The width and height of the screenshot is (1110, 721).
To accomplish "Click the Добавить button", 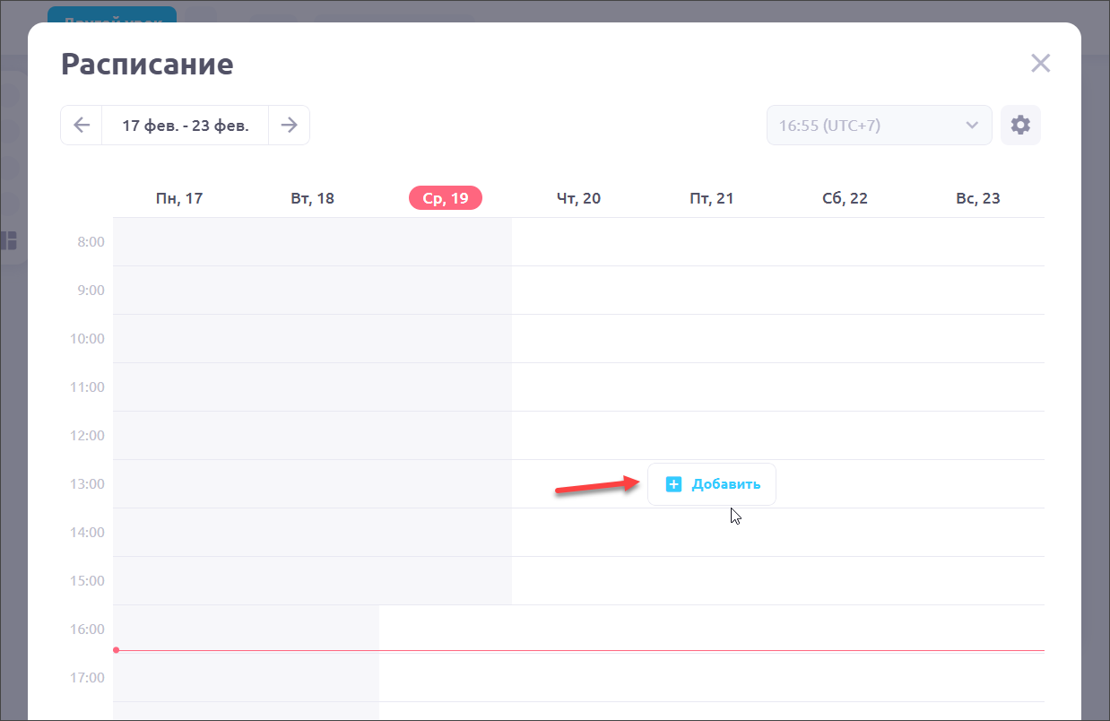I will point(712,484).
